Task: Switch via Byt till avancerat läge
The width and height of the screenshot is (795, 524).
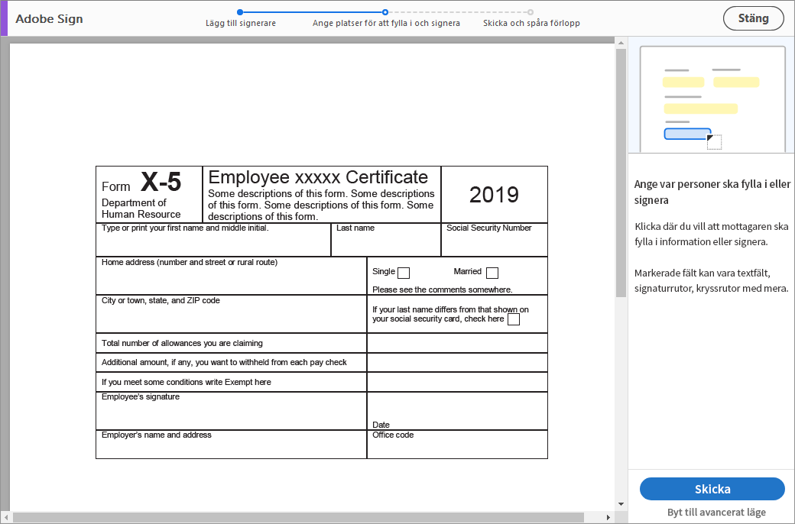Action: pyautogui.click(x=716, y=513)
